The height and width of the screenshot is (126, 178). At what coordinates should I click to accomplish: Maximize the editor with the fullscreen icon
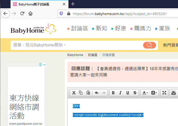coord(164,93)
